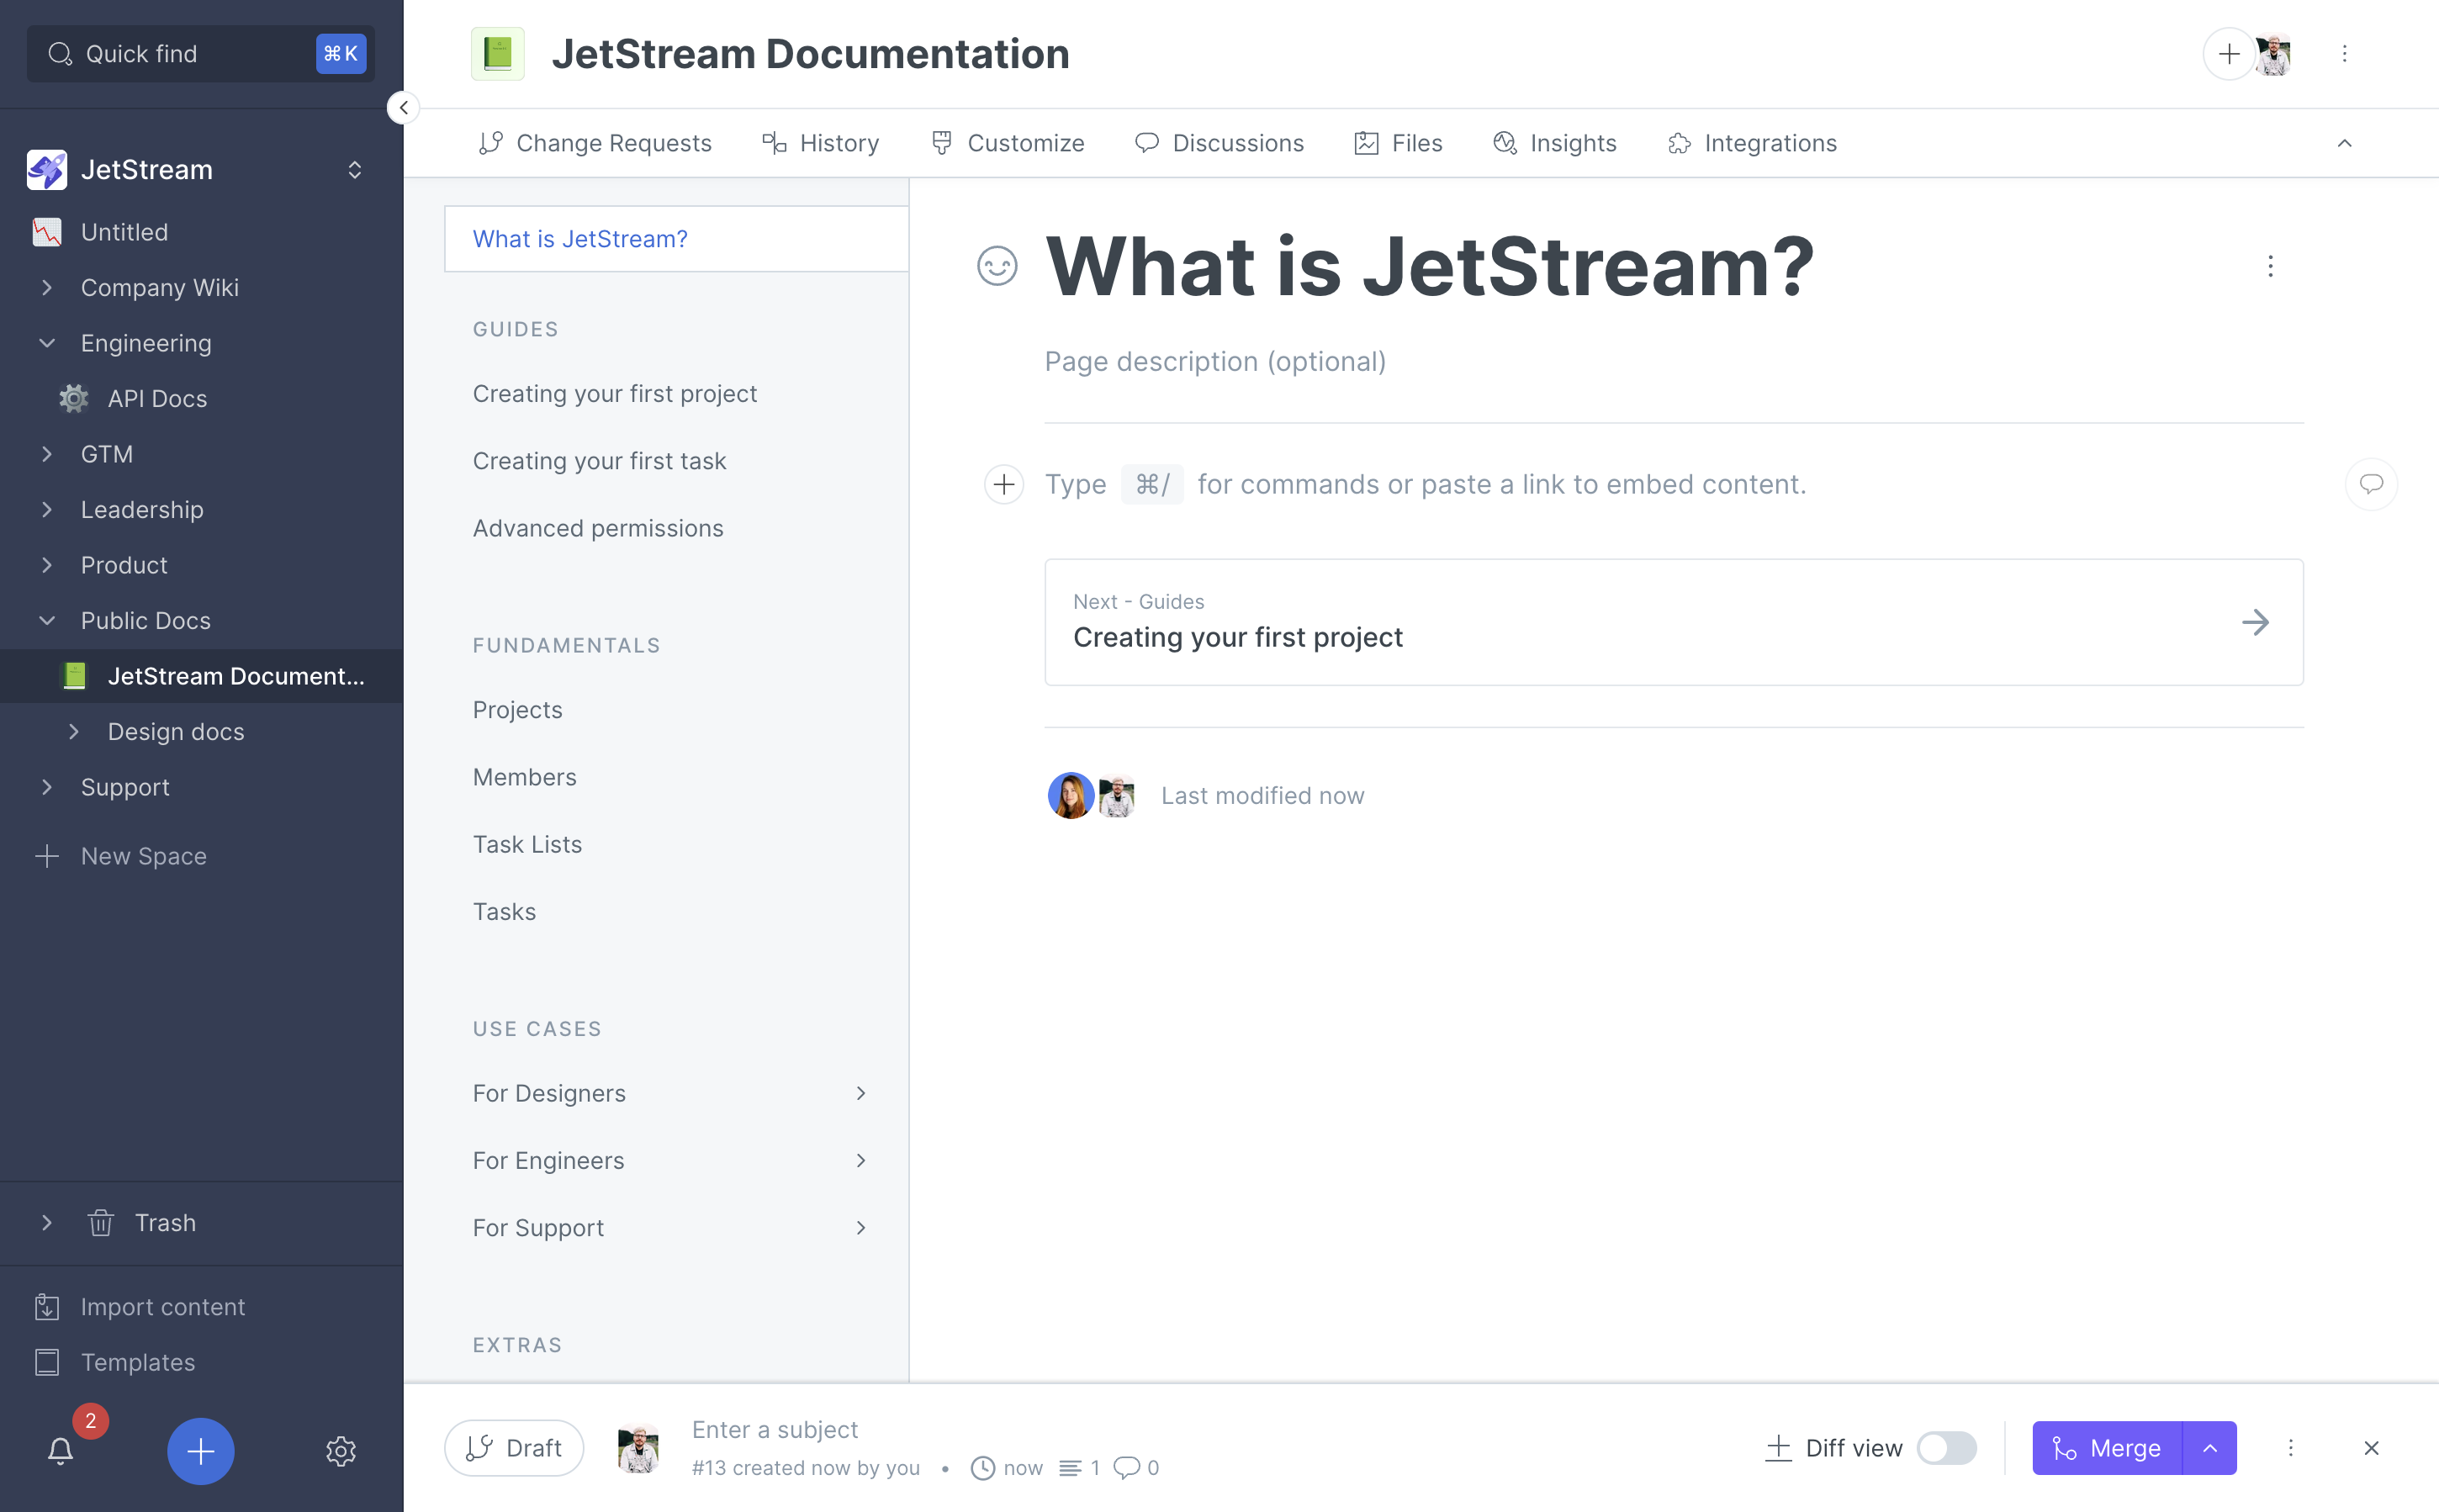Expand the Leadership collection
The width and height of the screenshot is (2439, 1512).
pyautogui.click(x=46, y=510)
